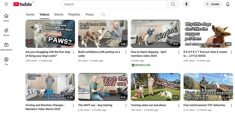Open 'The WAIT cue - dog training' title
The image size is (235, 113).
pos(95,105)
